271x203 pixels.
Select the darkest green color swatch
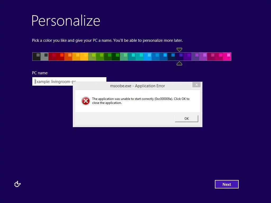click(x=116, y=57)
